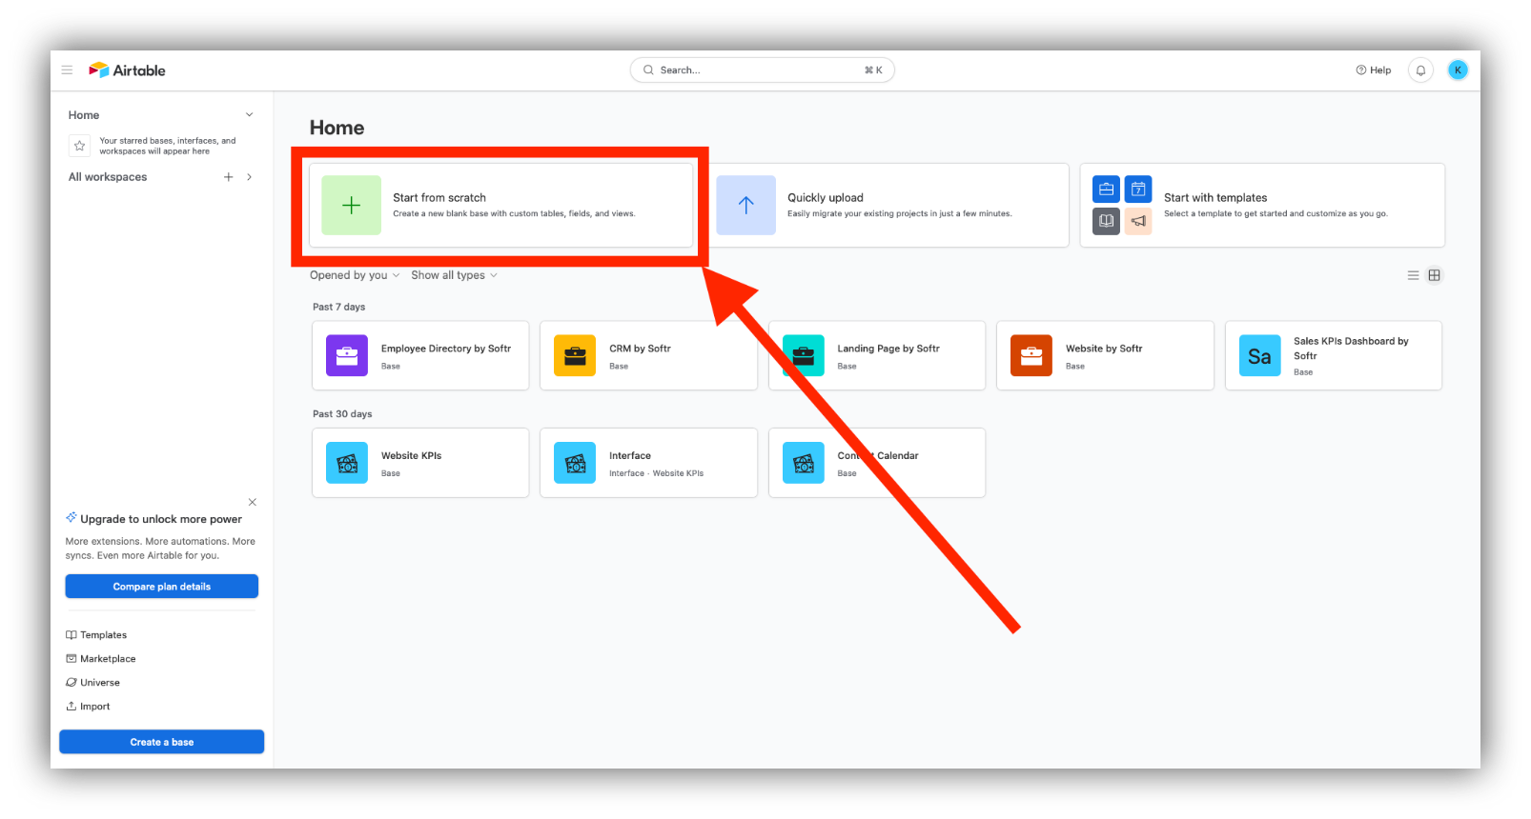Click Compare plan details button

coord(162,587)
